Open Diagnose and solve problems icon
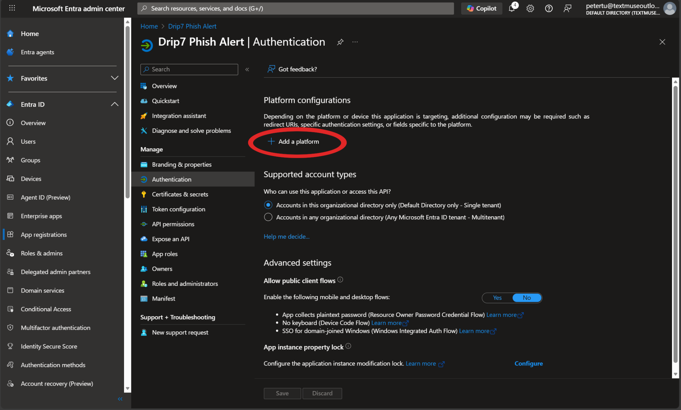 coord(144,131)
